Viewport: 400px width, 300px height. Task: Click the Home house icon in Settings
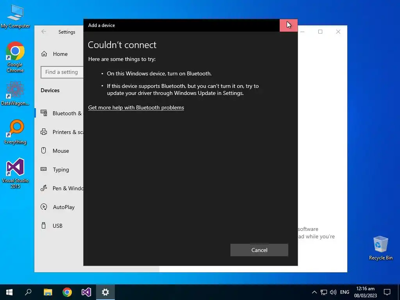44,54
